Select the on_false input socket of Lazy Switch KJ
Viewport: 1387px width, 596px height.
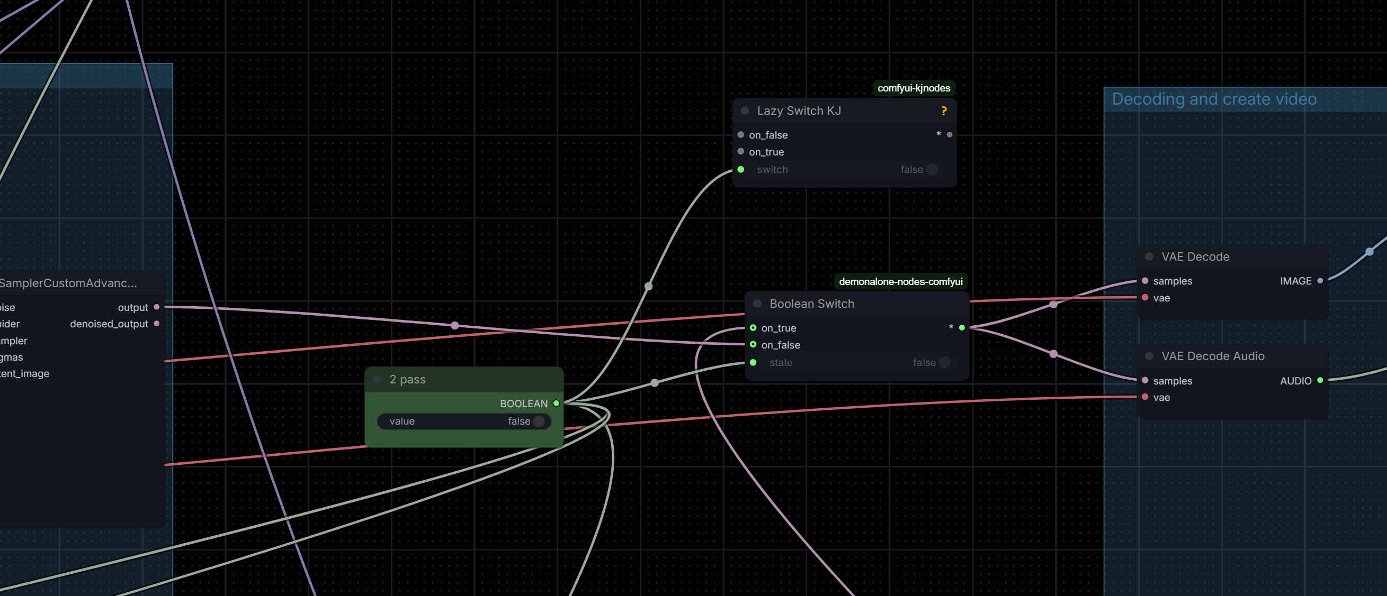coord(741,134)
